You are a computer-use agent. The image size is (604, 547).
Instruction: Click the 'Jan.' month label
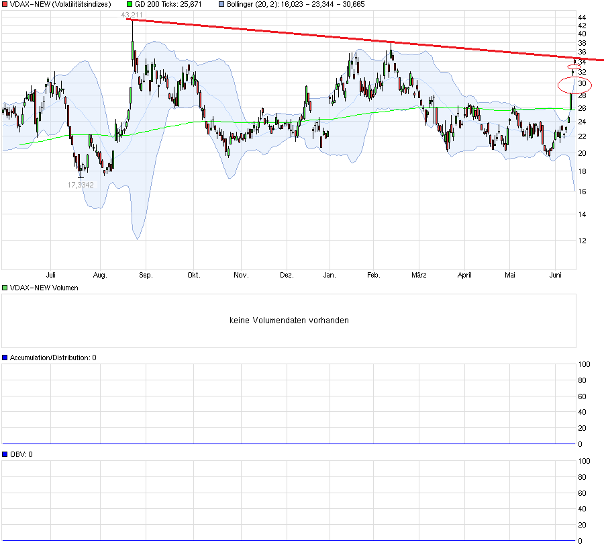click(x=330, y=275)
